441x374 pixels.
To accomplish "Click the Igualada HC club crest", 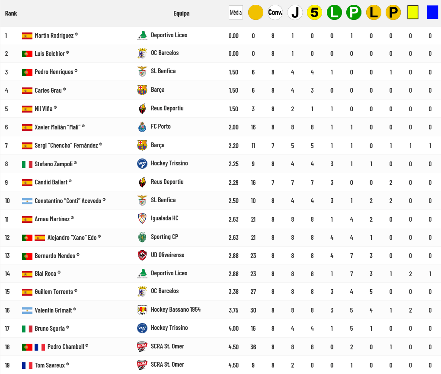I will click(142, 219).
